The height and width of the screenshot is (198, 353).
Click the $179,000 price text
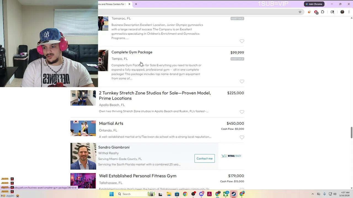coord(236,176)
